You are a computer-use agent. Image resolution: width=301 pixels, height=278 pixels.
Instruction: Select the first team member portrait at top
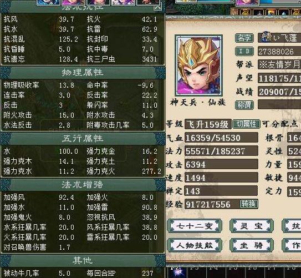48,2
